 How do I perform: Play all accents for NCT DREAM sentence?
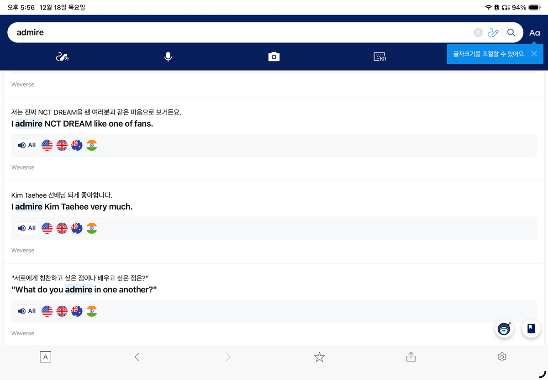(27, 145)
